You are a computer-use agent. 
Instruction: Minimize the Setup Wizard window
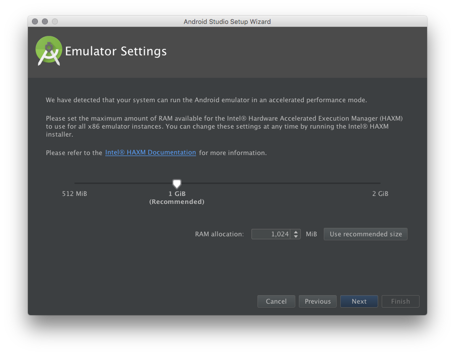[45, 21]
